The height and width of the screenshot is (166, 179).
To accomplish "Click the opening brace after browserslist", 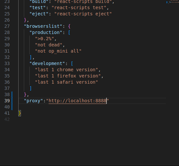I will 69,26.
